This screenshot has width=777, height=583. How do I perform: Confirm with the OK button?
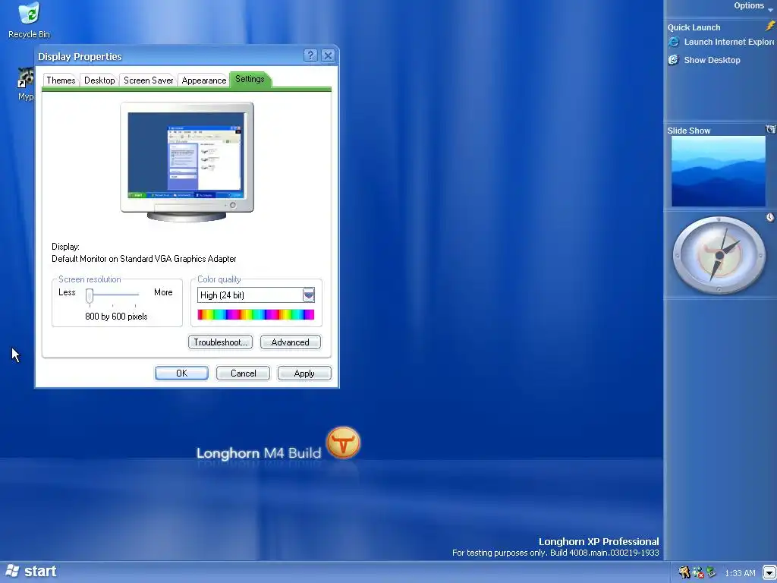click(181, 373)
